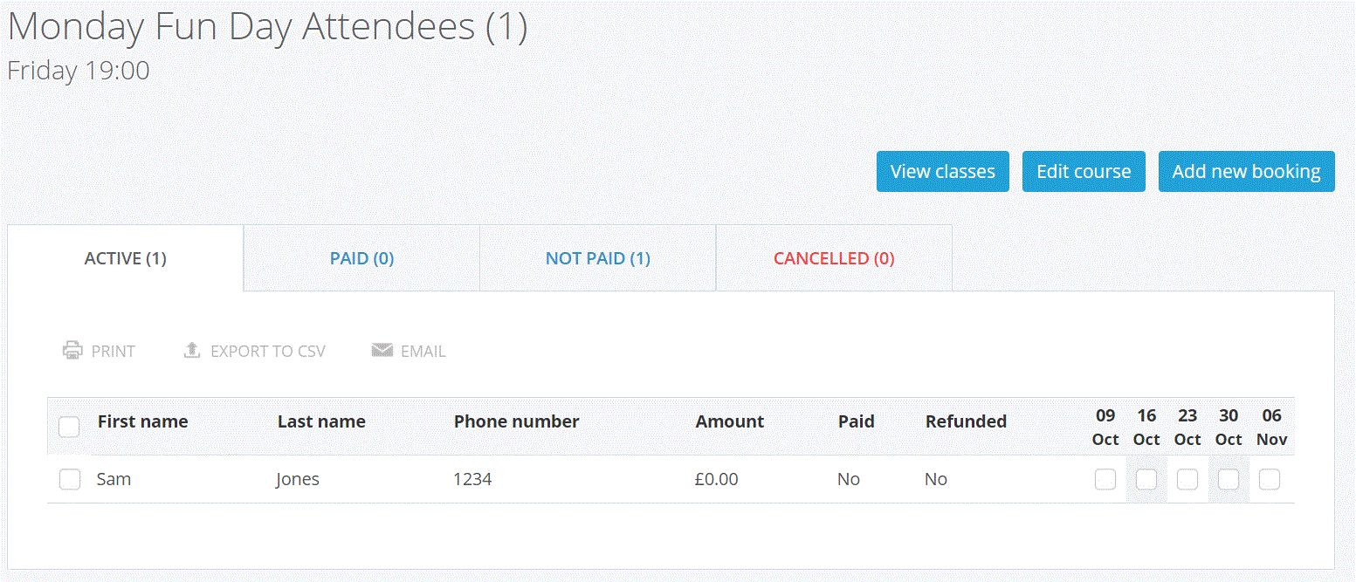Screen dimensions: 1356x582
Task: Open the NOT PAID (1) tab
Action: [x=598, y=258]
